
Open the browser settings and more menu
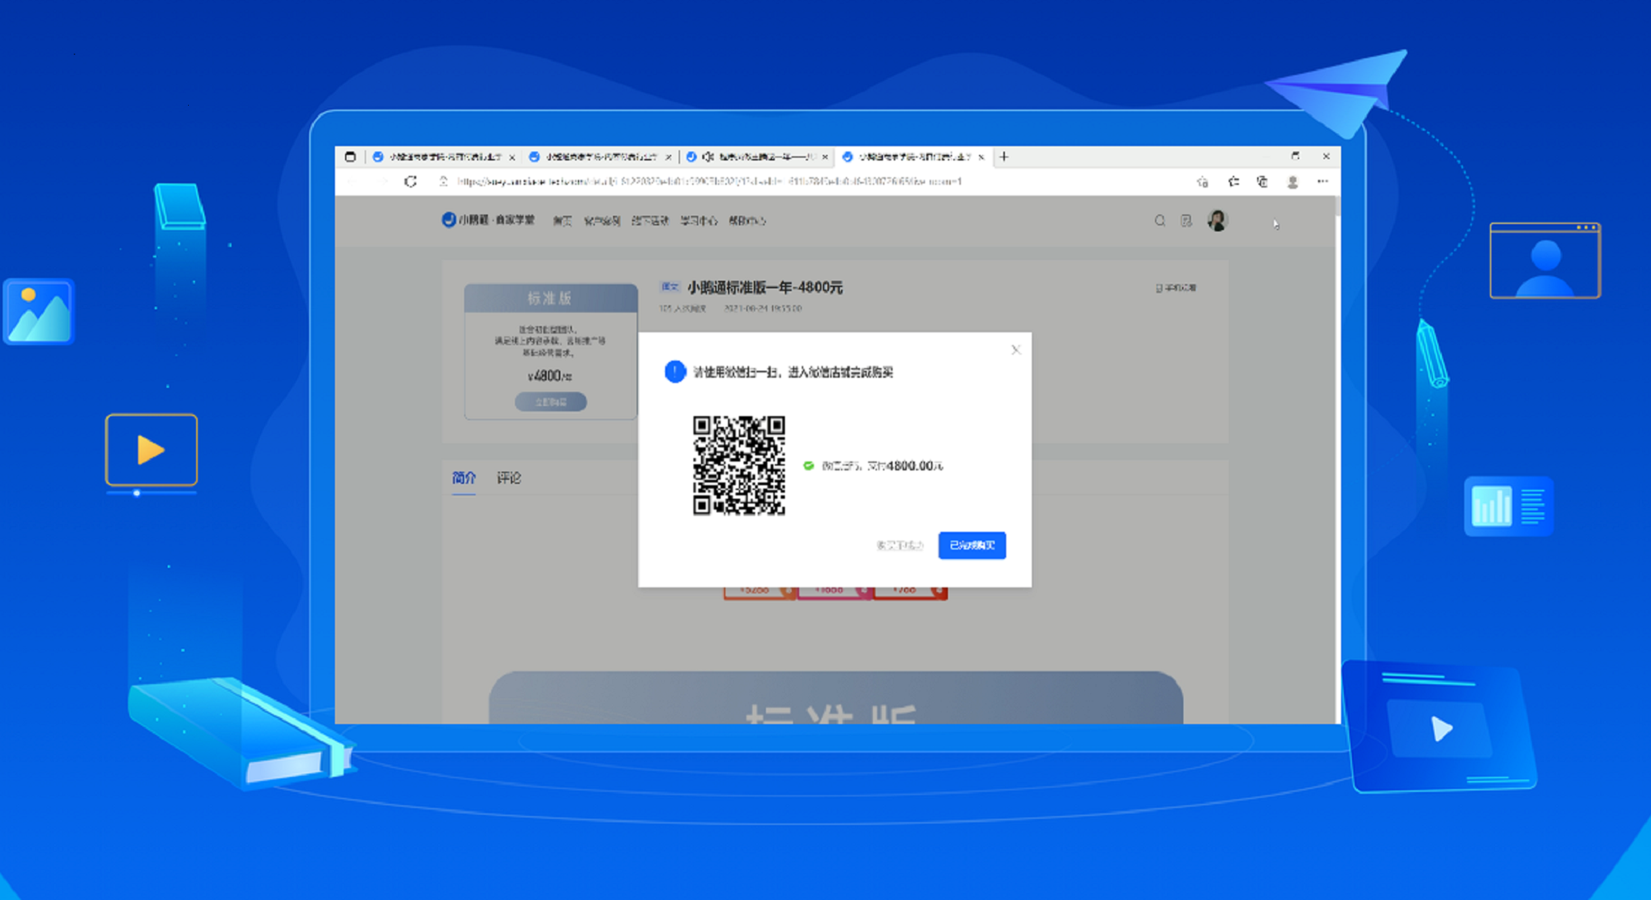[1323, 181]
